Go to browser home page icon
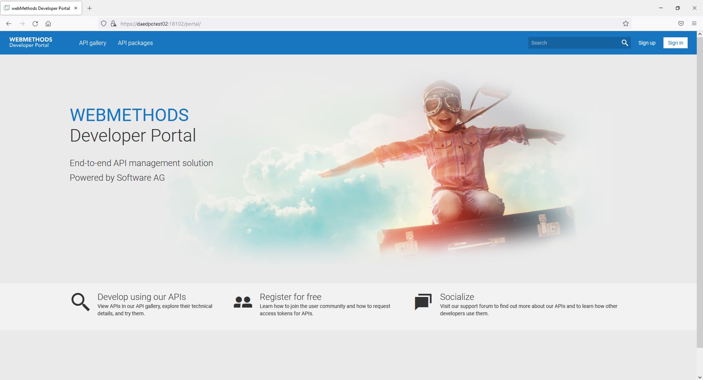 point(48,24)
